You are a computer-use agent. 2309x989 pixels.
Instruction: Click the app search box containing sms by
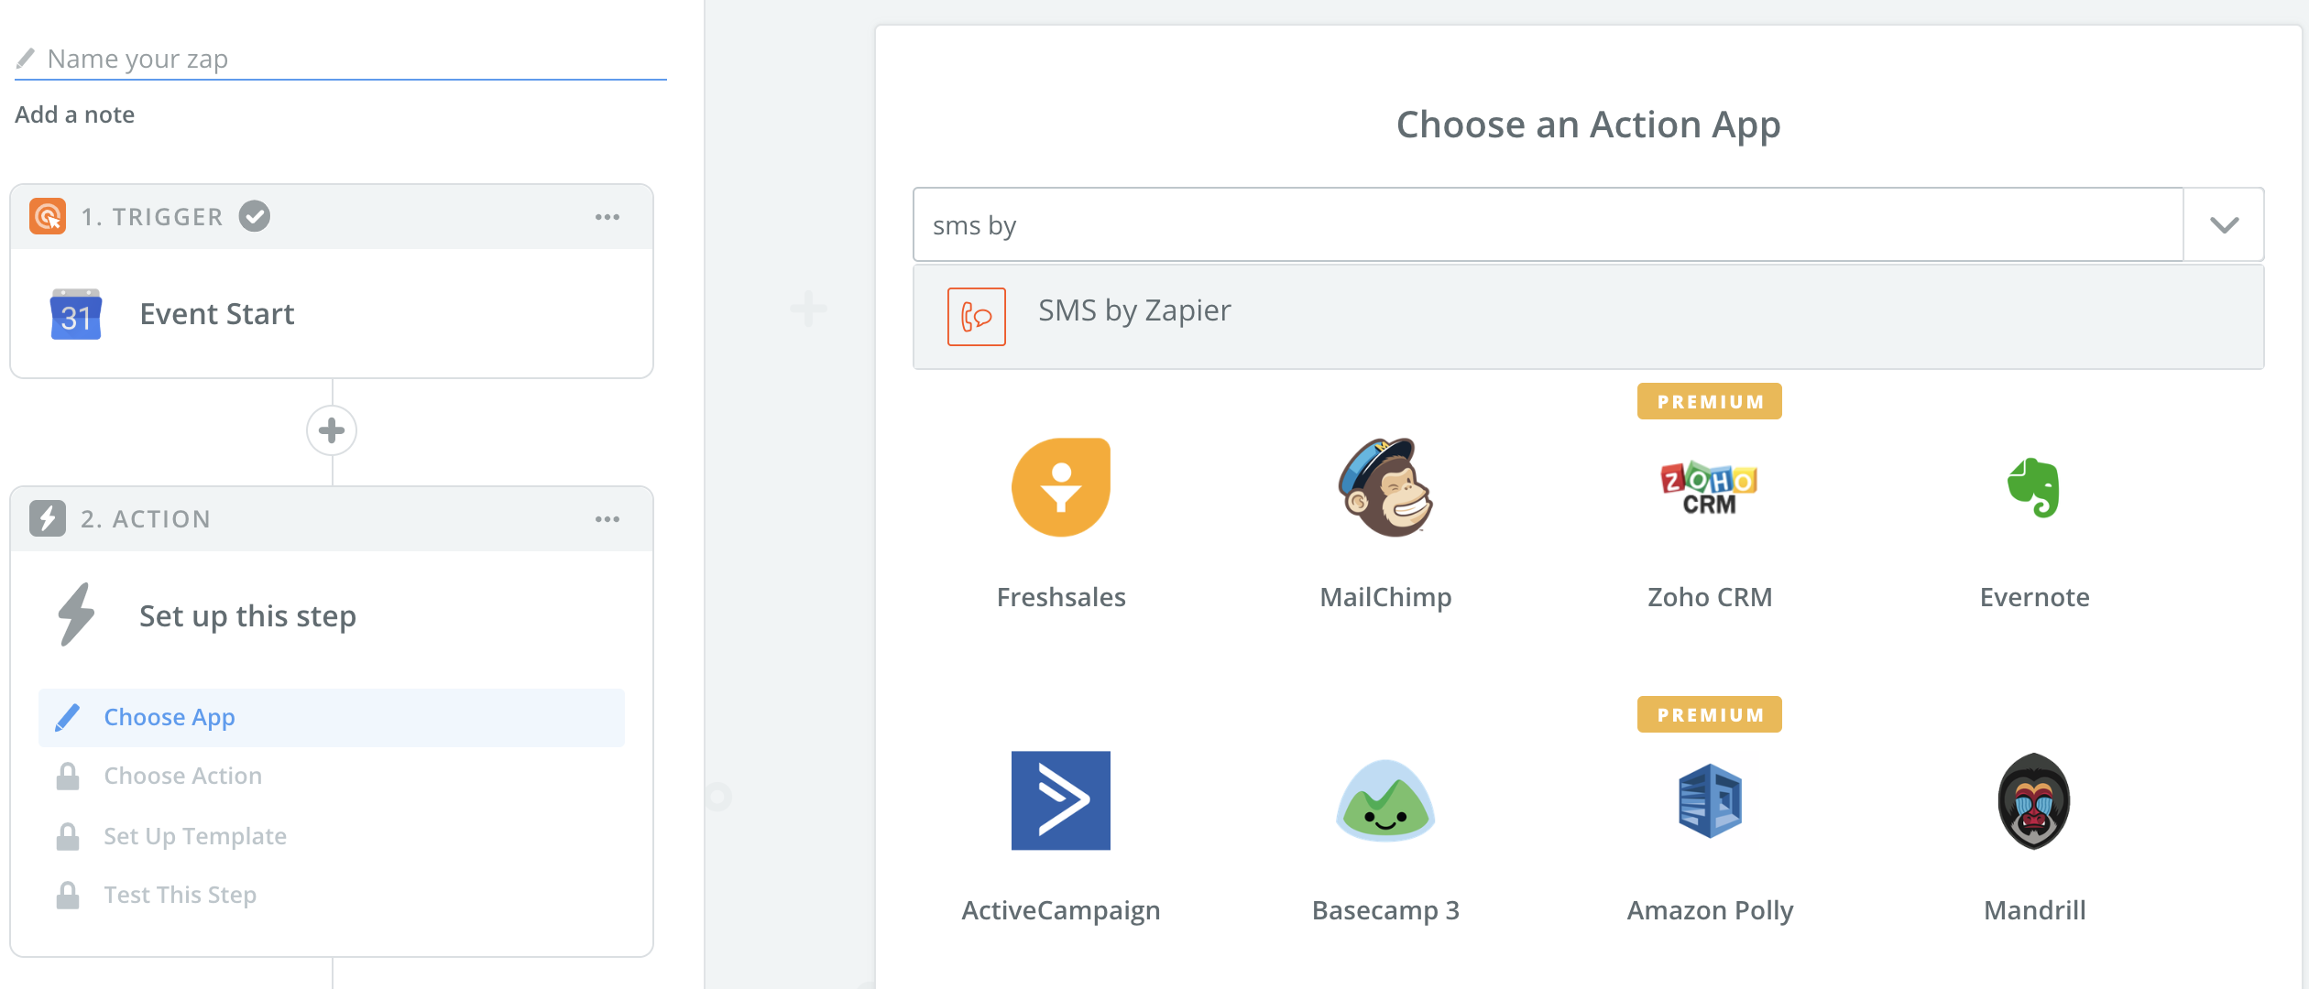(x=1548, y=225)
